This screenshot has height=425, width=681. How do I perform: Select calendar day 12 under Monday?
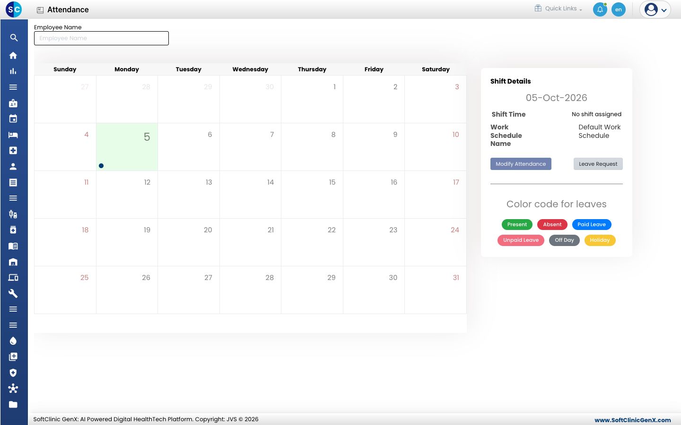(x=127, y=195)
